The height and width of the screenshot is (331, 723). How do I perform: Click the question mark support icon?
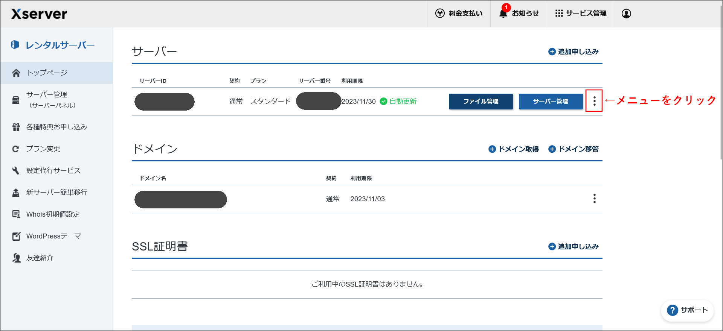673,310
